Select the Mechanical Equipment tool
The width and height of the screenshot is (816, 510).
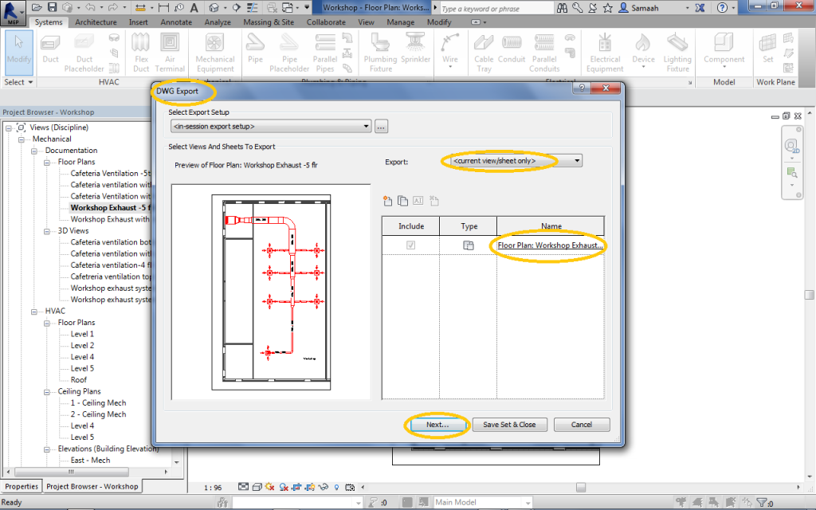click(215, 53)
